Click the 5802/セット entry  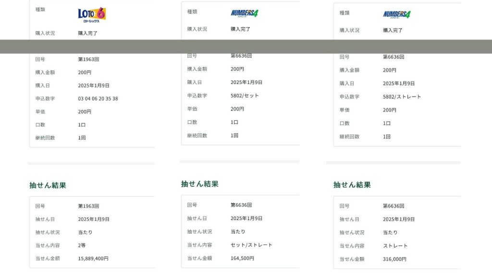(x=245, y=96)
